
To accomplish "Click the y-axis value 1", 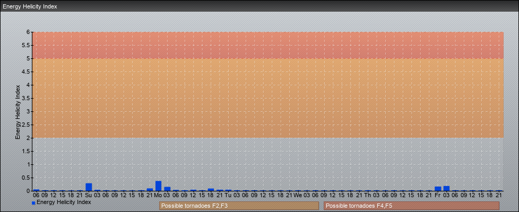I will (x=29, y=164).
